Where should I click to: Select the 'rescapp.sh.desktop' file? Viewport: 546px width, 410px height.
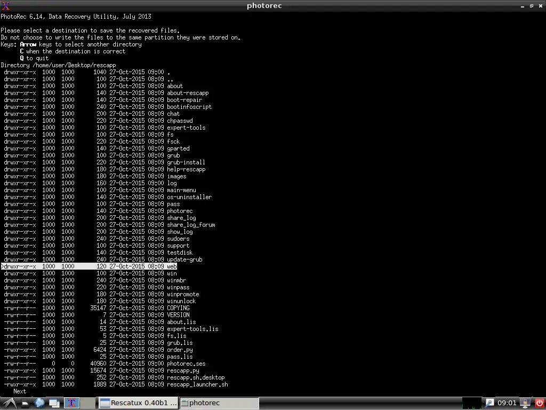[x=114, y=377]
